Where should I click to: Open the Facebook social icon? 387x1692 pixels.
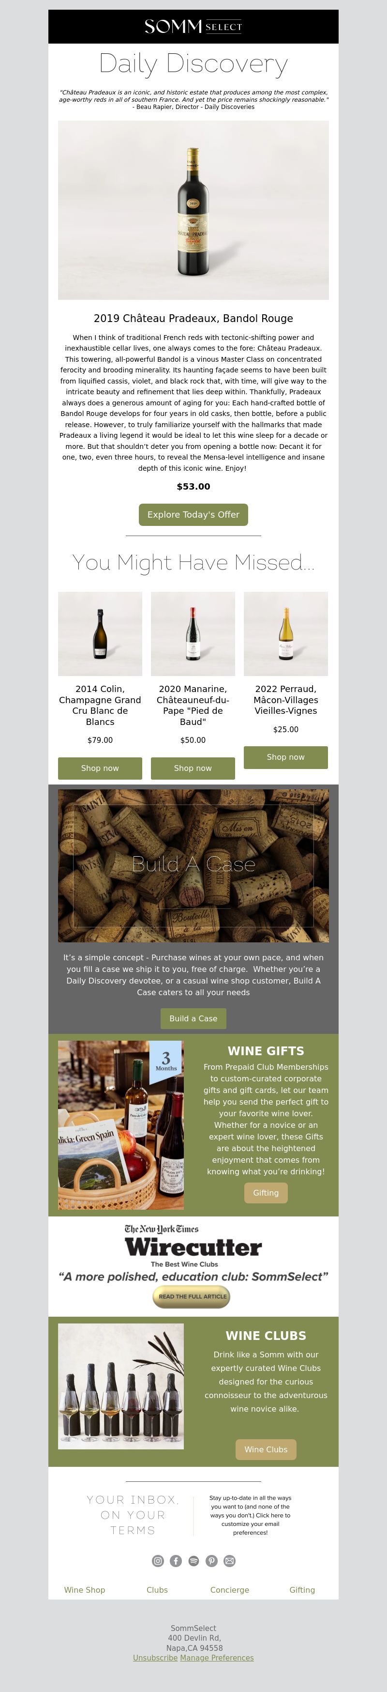176,1561
